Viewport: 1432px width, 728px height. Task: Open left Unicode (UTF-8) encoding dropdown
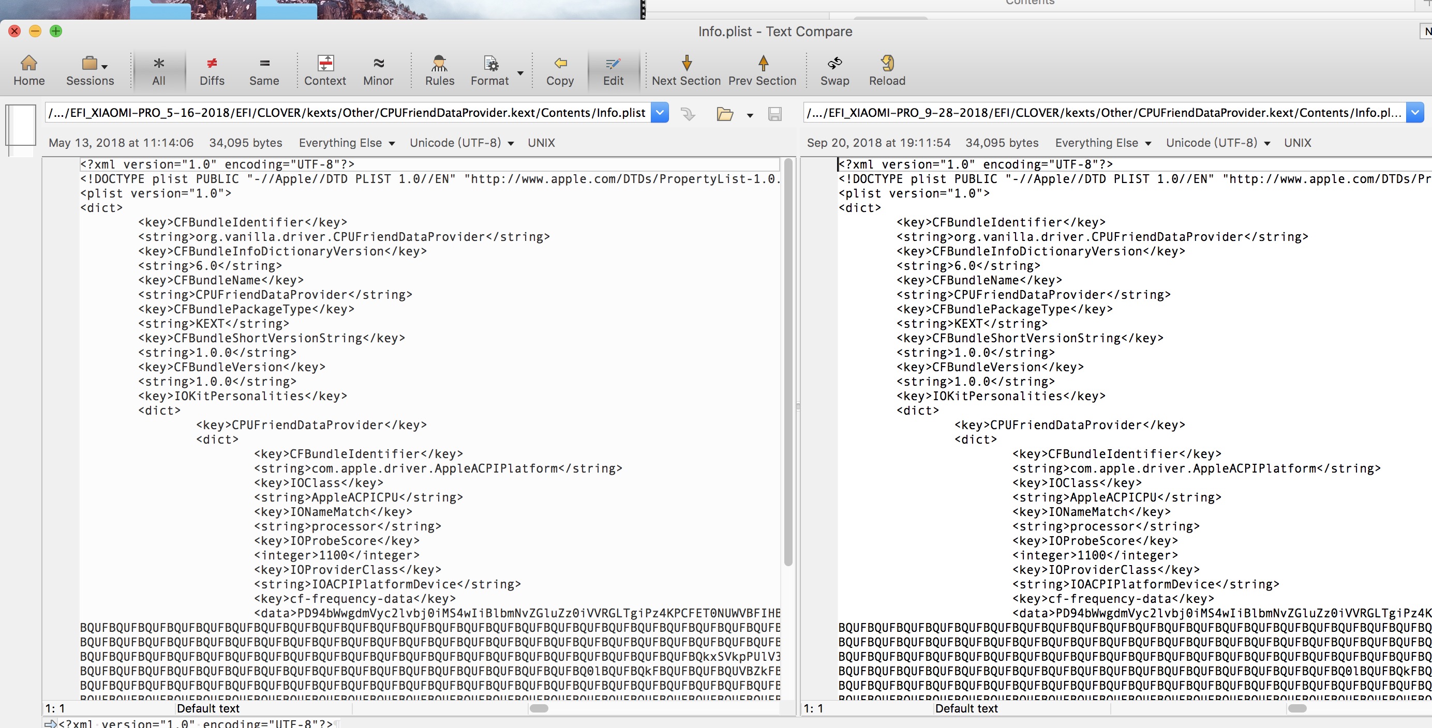pyautogui.click(x=461, y=143)
